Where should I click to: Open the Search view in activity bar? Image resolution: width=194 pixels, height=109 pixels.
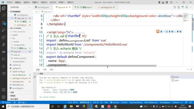(3, 15)
